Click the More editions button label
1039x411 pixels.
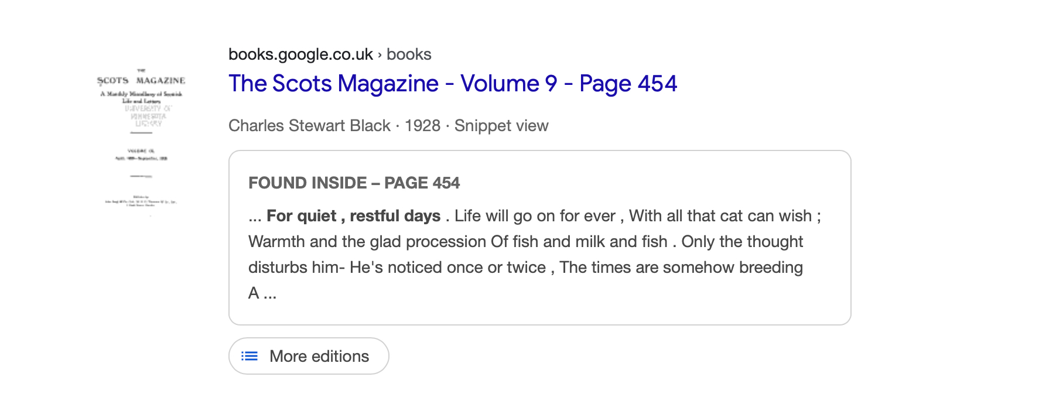tap(319, 356)
